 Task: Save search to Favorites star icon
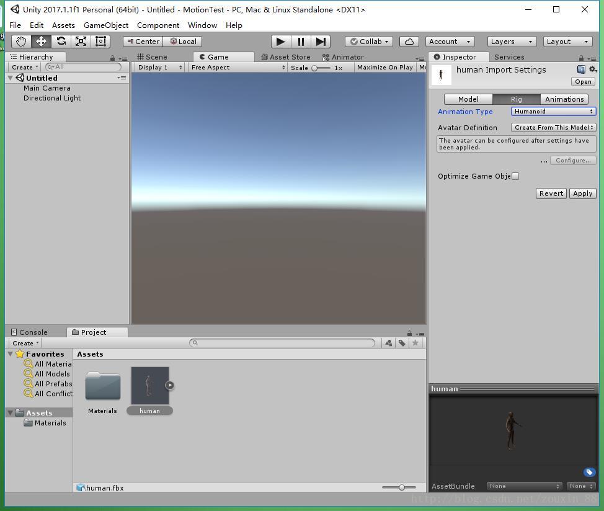pyautogui.click(x=415, y=343)
